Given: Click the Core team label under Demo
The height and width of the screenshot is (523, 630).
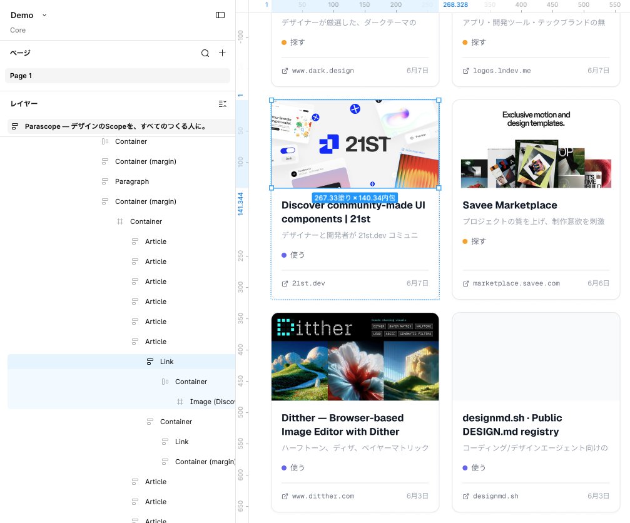Looking at the screenshot, I should coord(18,30).
